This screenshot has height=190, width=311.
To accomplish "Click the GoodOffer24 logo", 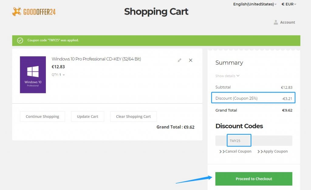I will pyautogui.click(x=34, y=12).
